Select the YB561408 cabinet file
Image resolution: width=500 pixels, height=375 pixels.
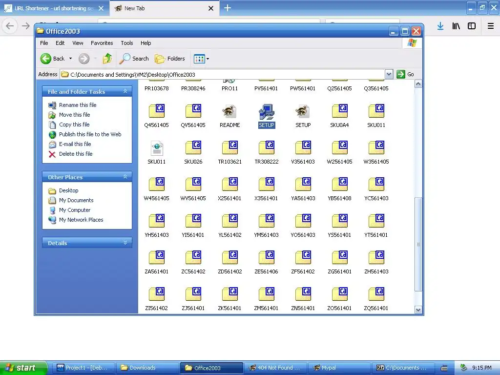point(340,185)
